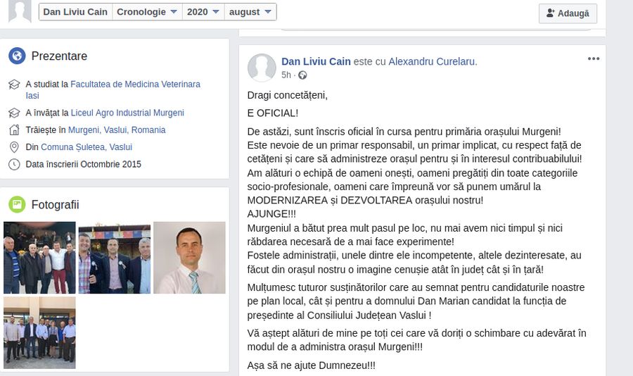Open the three-dots post options menu
633x376 pixels.
coord(594,58)
